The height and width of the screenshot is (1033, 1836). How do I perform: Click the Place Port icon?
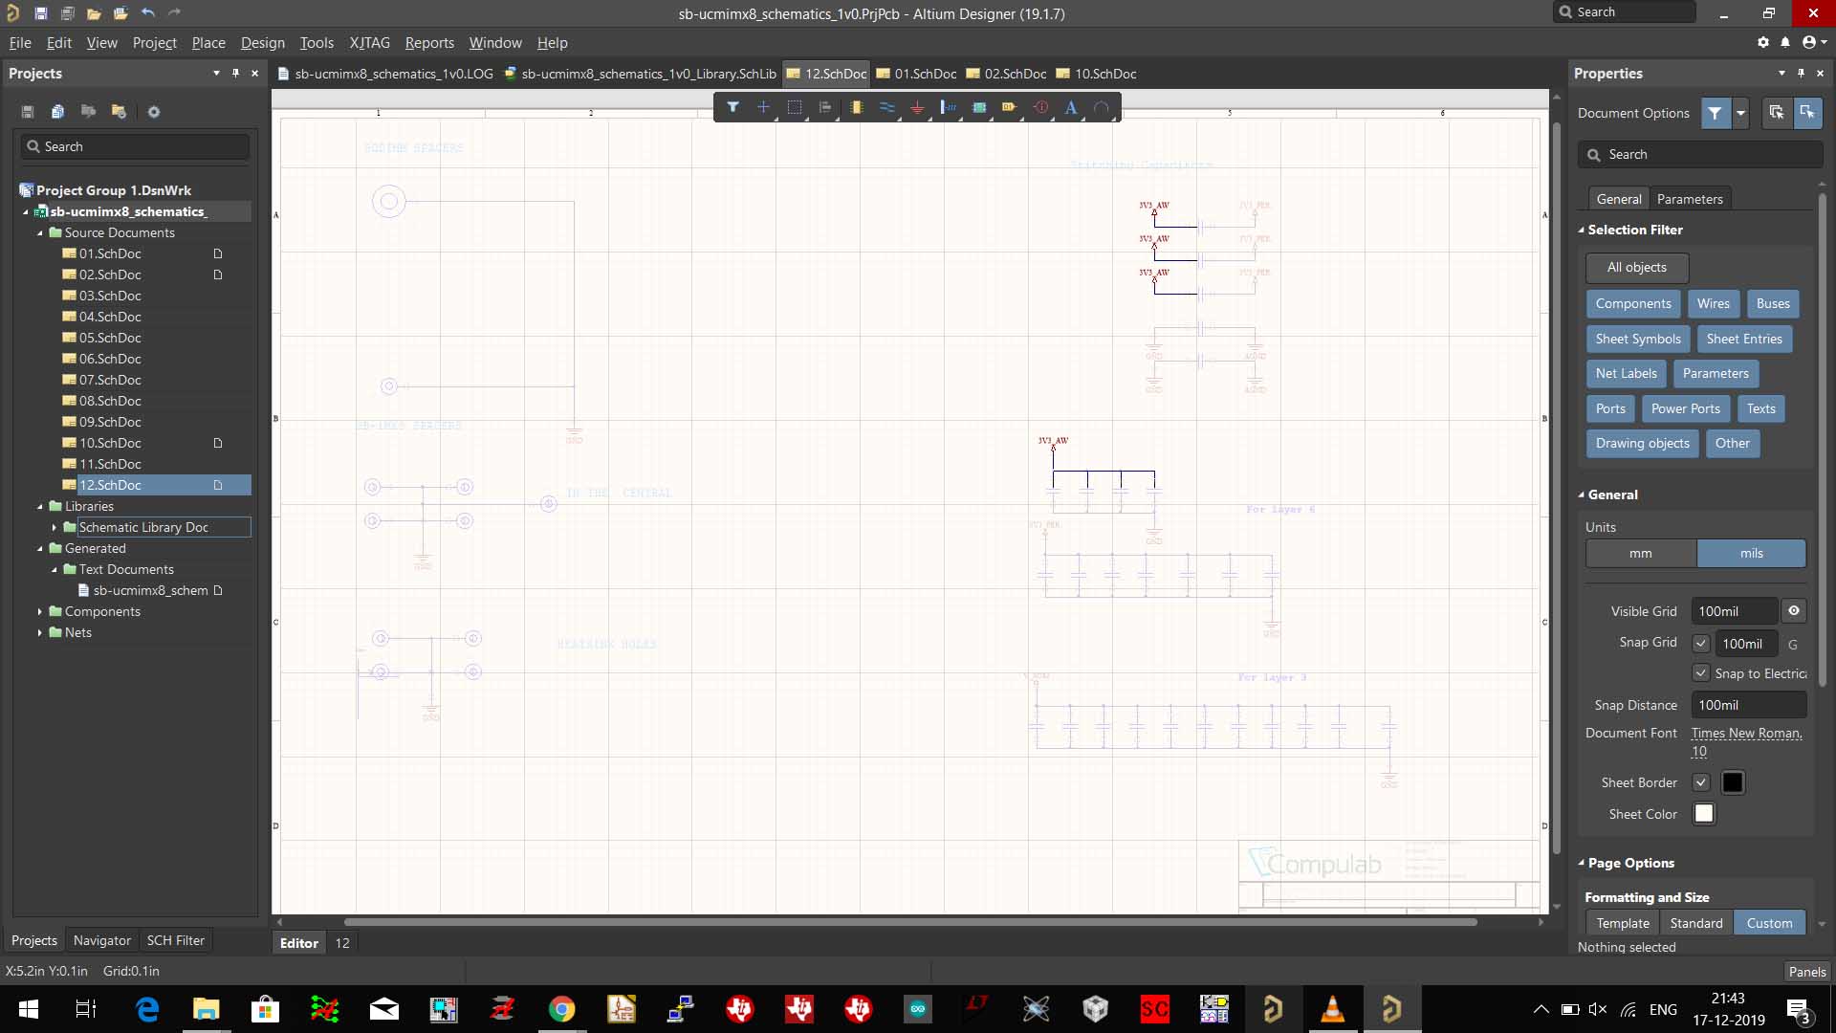click(x=1009, y=107)
